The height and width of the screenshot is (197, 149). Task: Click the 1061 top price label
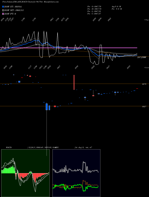click(x=52, y=20)
